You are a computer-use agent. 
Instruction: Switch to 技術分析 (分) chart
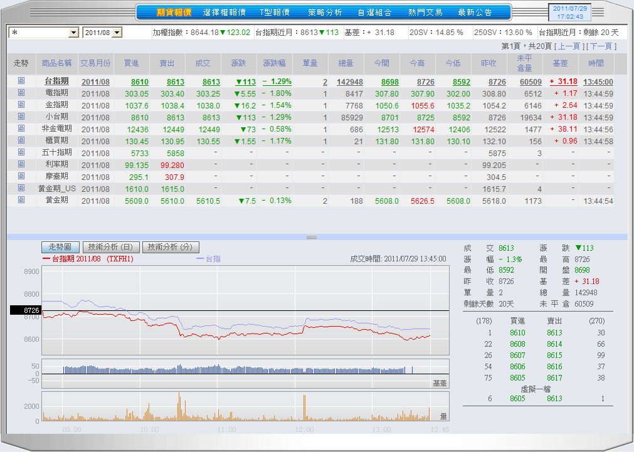tap(171, 247)
